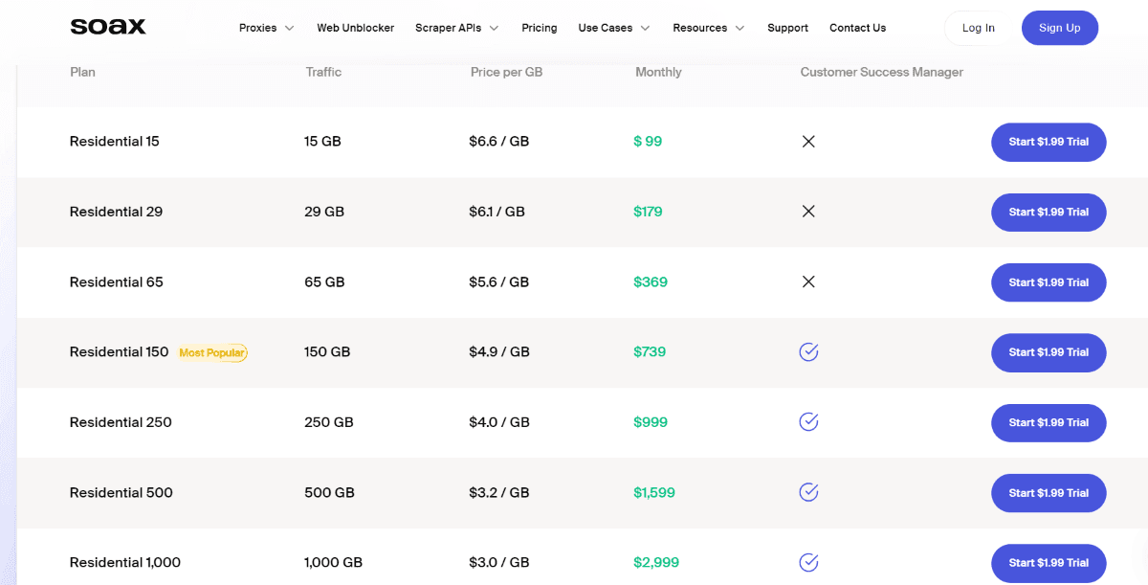This screenshot has height=585, width=1148.
Task: Click the X icon in Residential 15 row
Action: (x=808, y=142)
